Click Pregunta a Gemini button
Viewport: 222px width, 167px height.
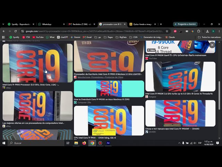(x=185, y=24)
